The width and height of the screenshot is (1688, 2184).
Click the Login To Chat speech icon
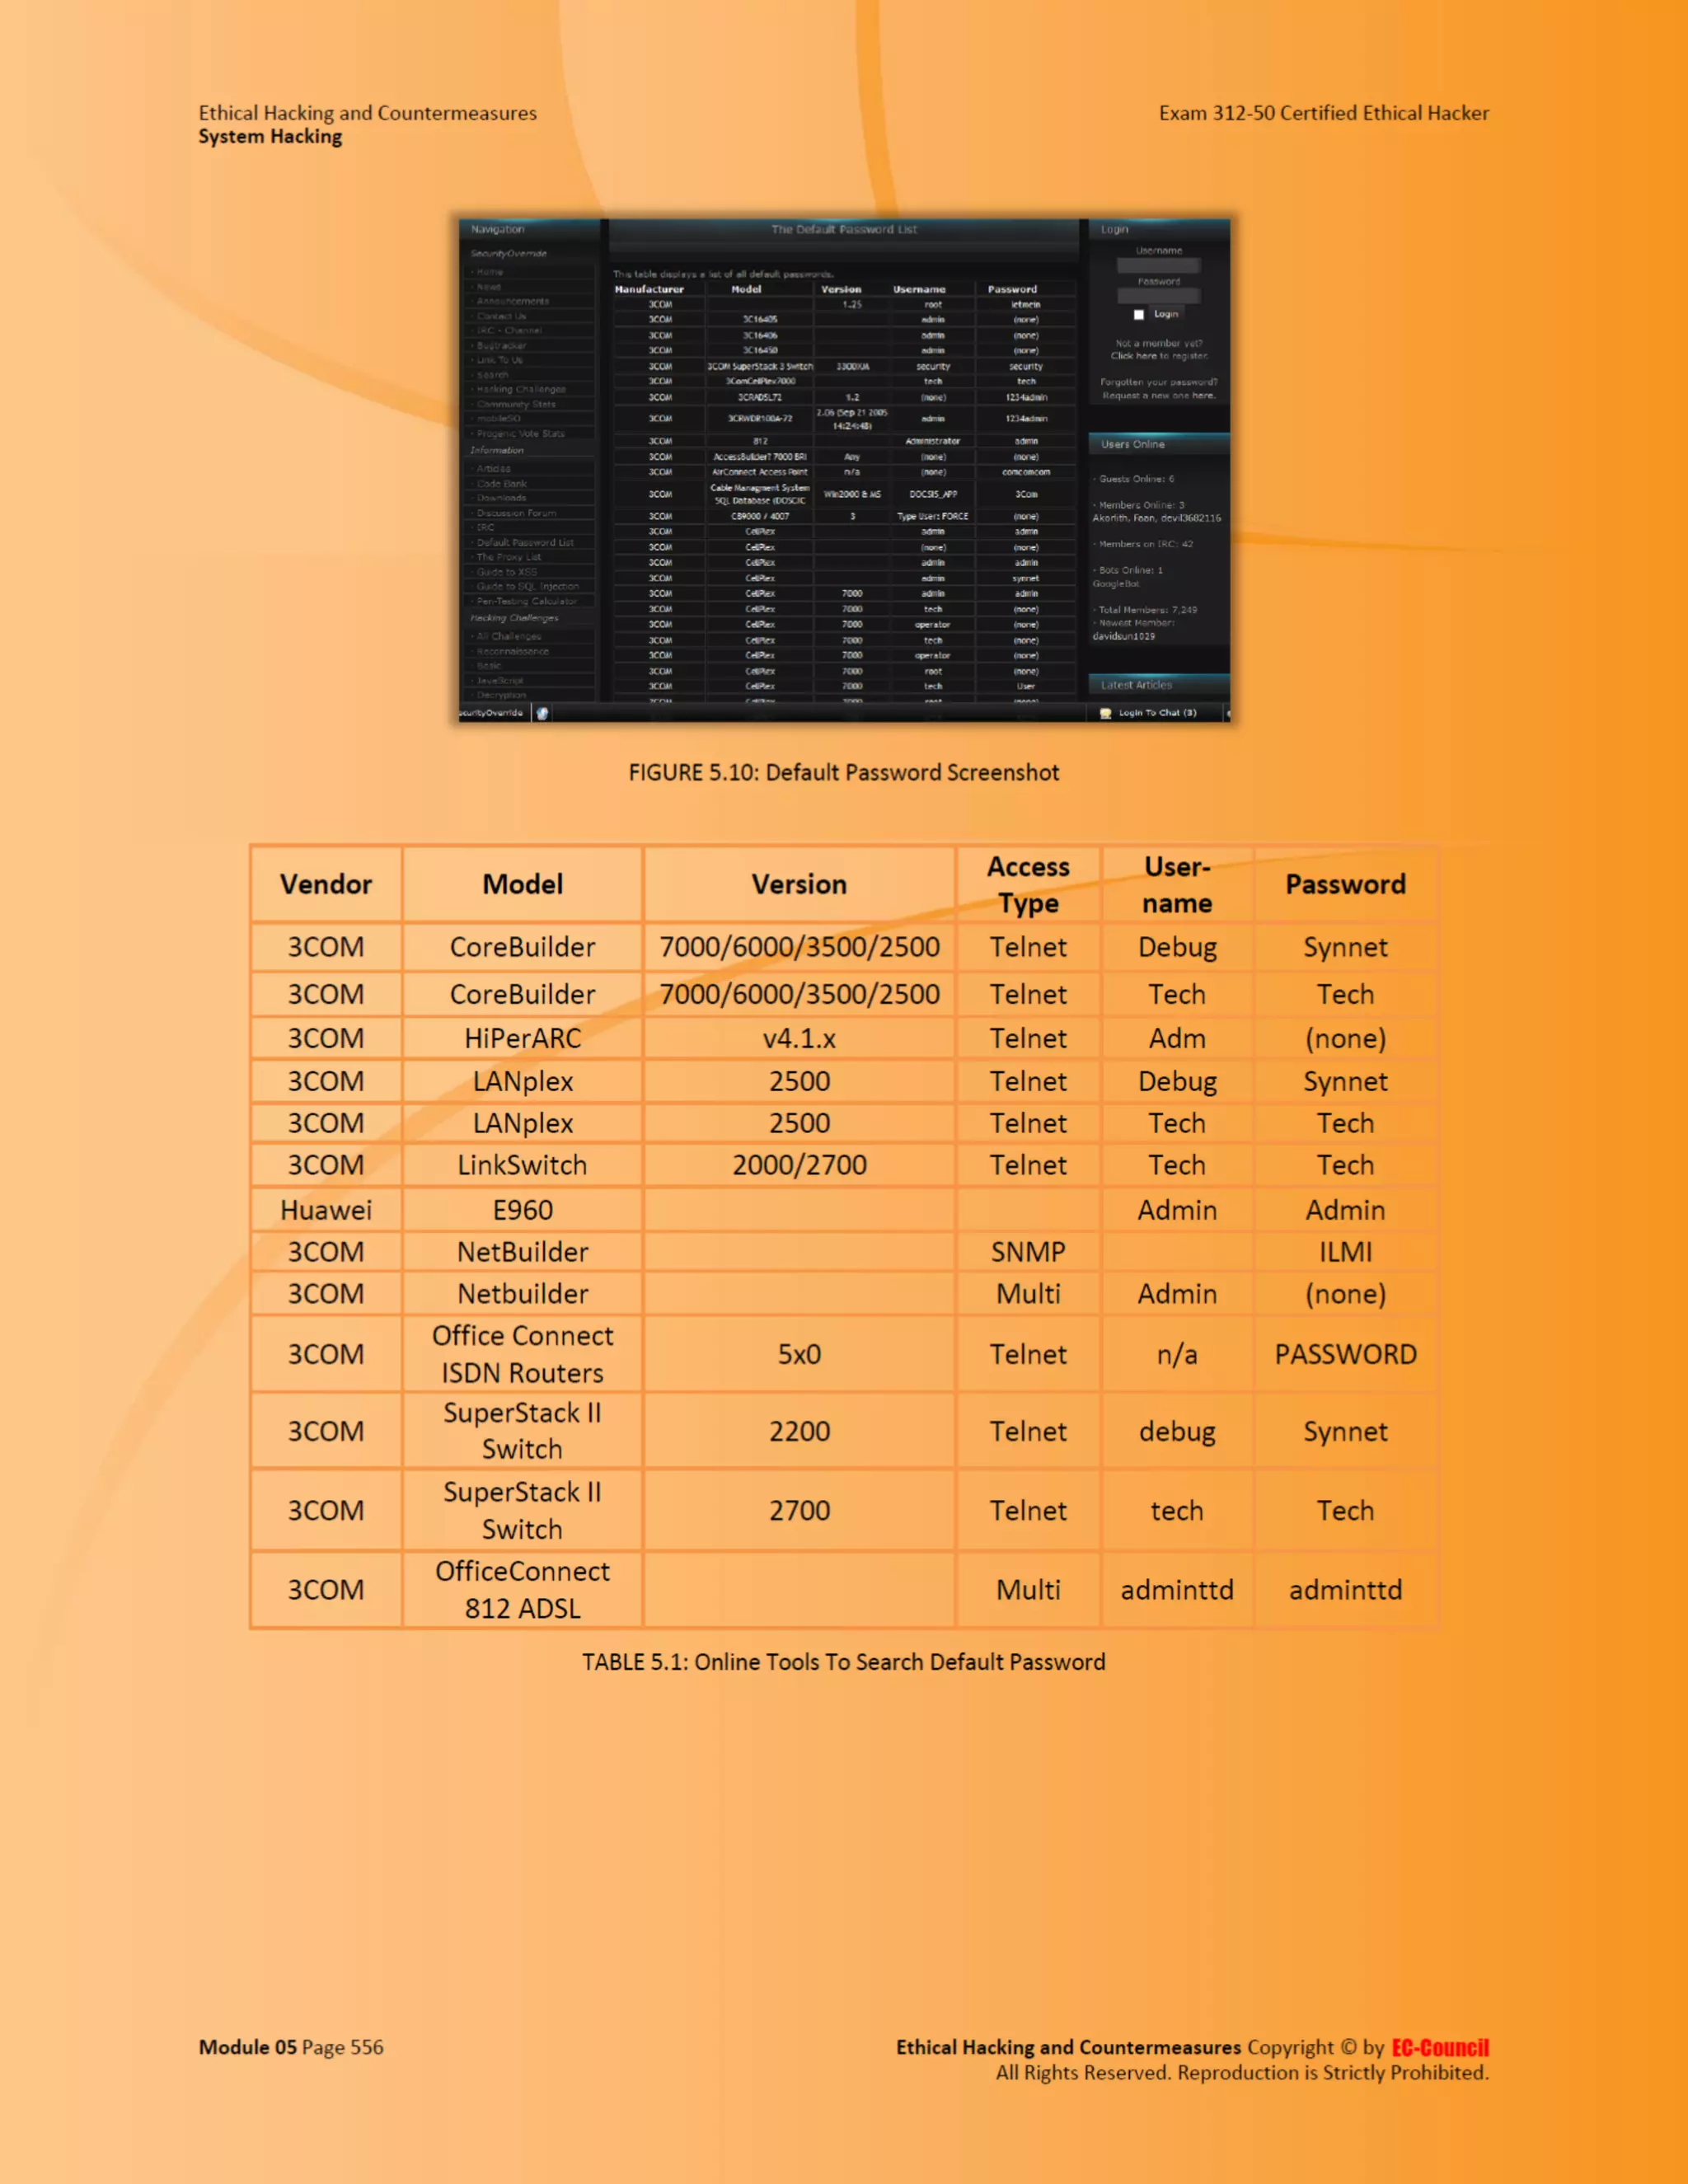(x=1105, y=713)
